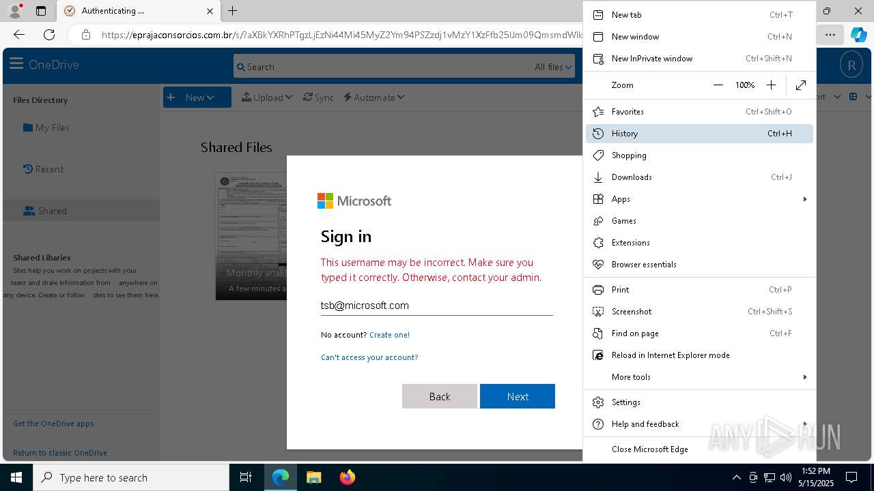This screenshot has height=491, width=874.
Task: Click the volume tray icon
Action: click(x=785, y=477)
